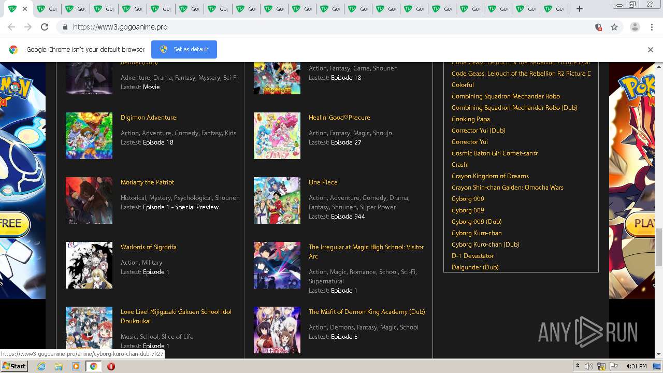Open the Chrome profile avatar menu
This screenshot has width=663, height=373.
click(635, 27)
